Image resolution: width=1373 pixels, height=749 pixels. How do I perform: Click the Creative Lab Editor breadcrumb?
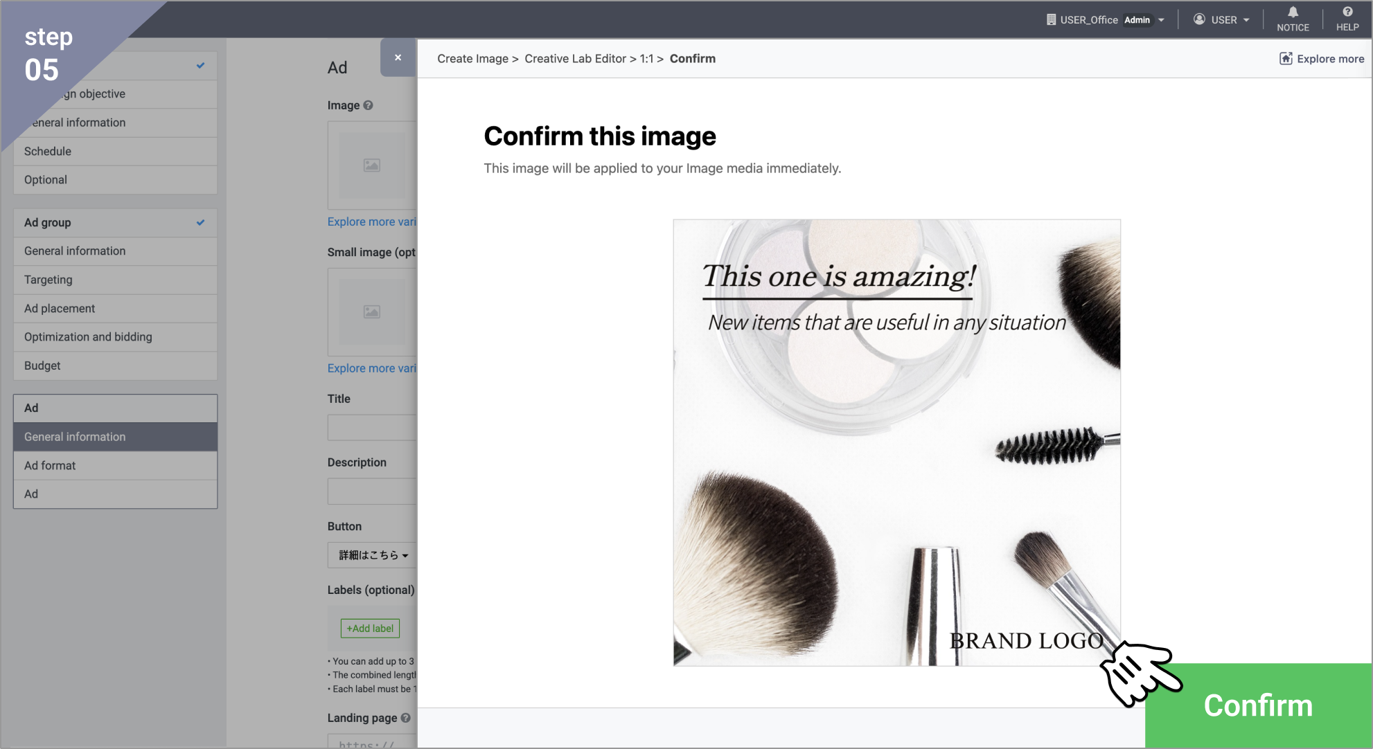(x=575, y=59)
